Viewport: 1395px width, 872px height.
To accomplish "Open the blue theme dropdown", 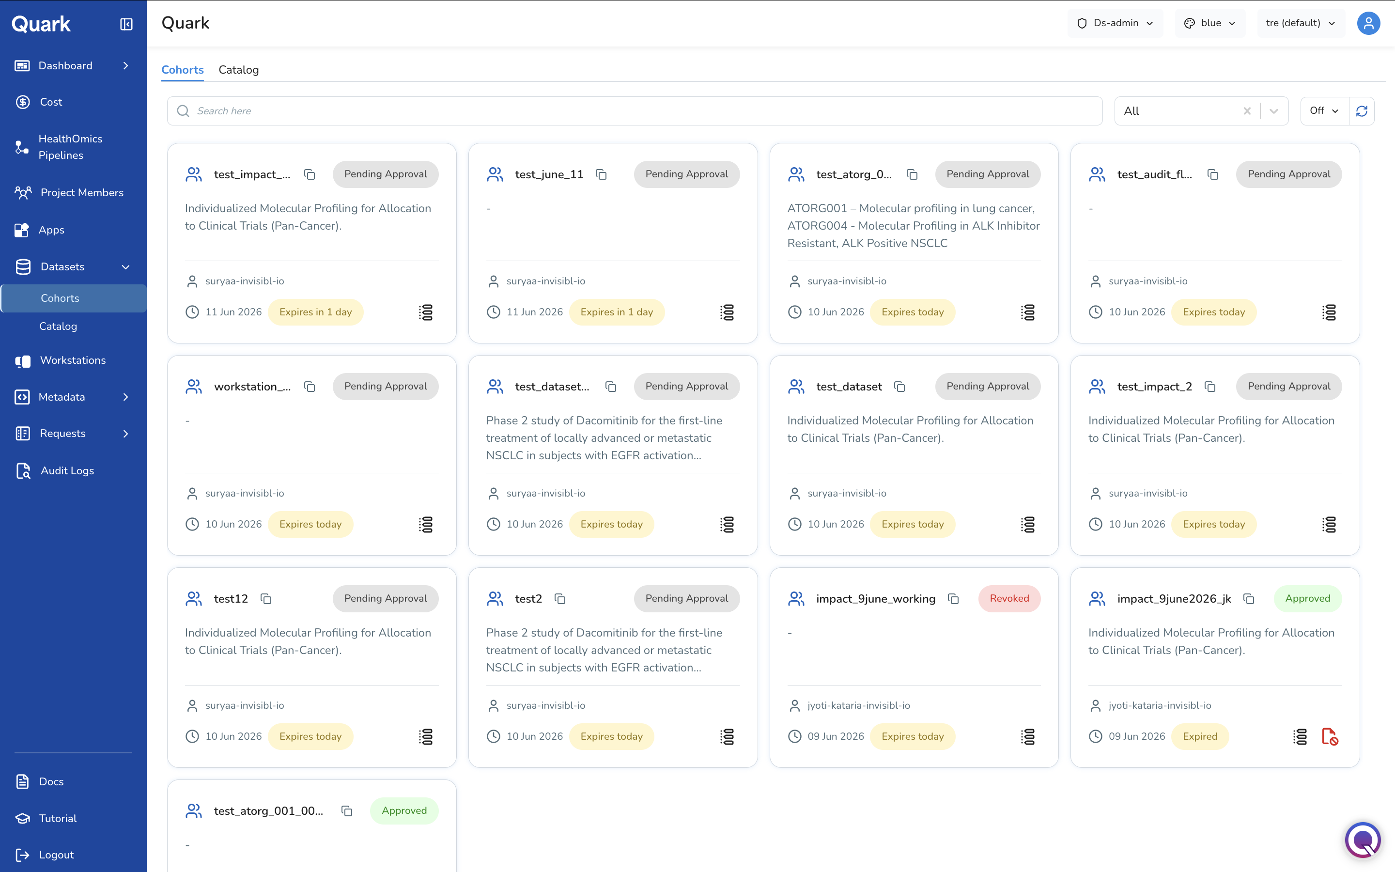I will click(x=1210, y=23).
